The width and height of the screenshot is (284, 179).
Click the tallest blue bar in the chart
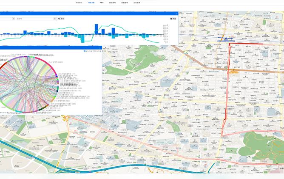pos(97,29)
